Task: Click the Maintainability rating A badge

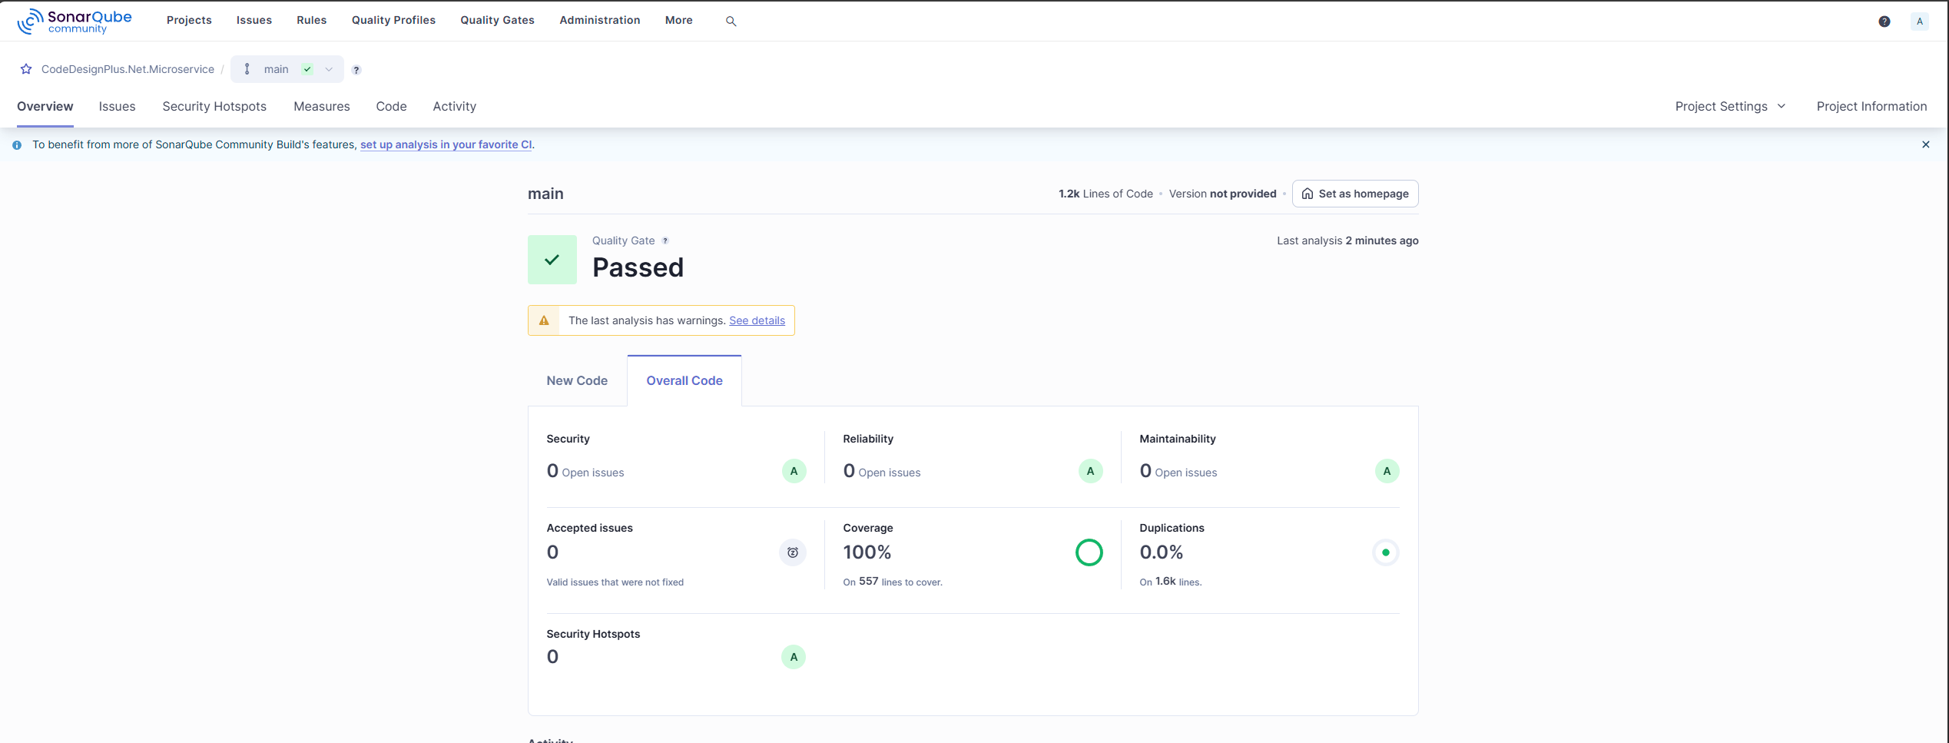Action: pyautogui.click(x=1387, y=471)
